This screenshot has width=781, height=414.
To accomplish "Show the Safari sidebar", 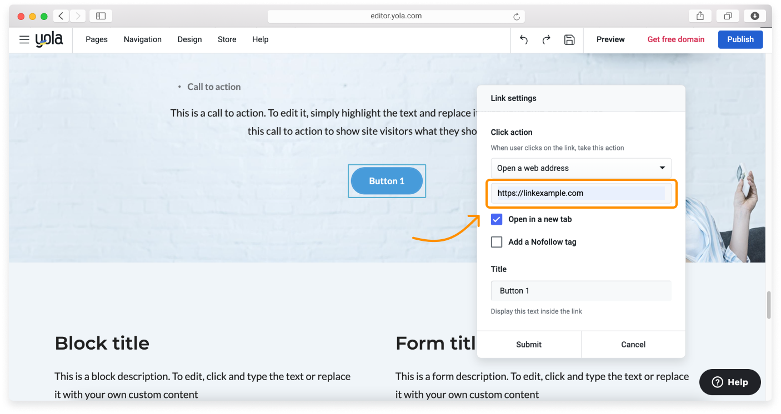I will pos(101,16).
